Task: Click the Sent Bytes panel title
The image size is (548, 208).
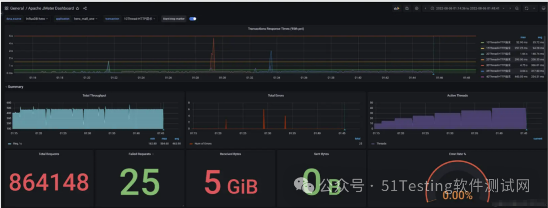Action: coord(321,154)
